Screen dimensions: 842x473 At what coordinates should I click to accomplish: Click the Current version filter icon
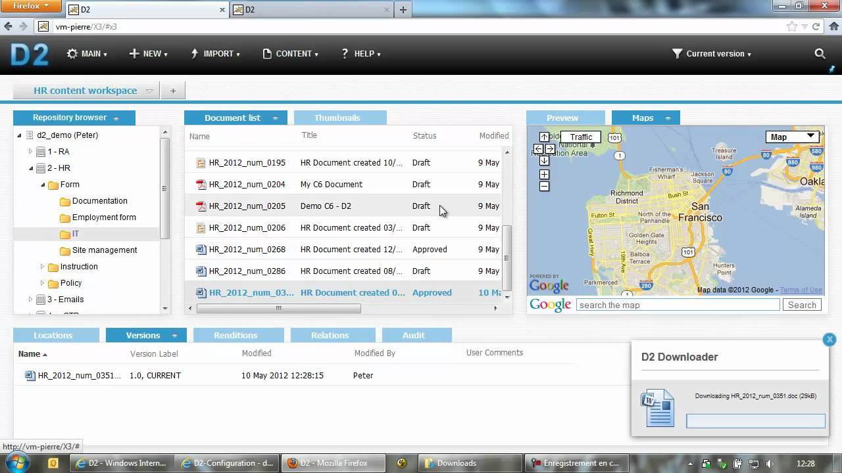(677, 54)
